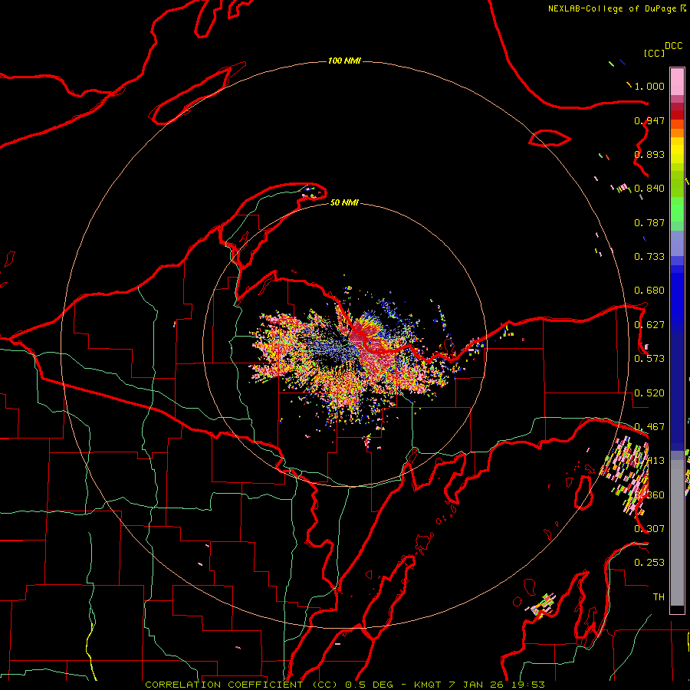Click the 0.840 legend value
Screen dimensions: 690x690
[x=649, y=189]
